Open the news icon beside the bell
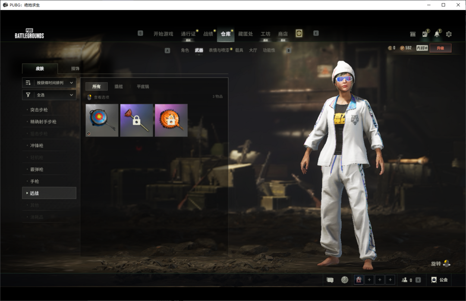This screenshot has height=301, width=466. pos(425,34)
